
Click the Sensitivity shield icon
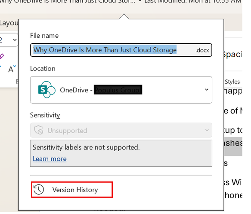(x=39, y=130)
